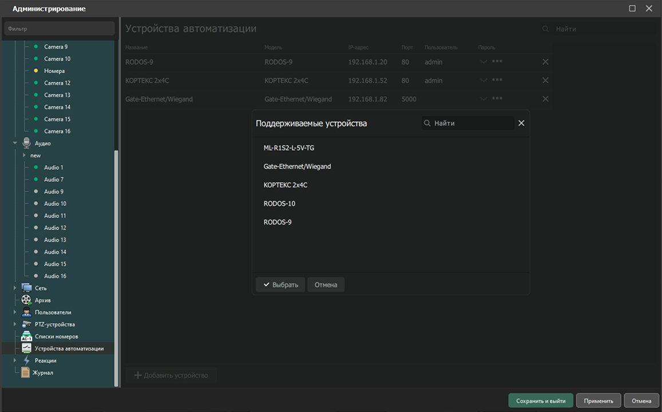Toggle password visibility for КОРТЕКС 2x4C row
The image size is (662, 412).
coord(484,81)
